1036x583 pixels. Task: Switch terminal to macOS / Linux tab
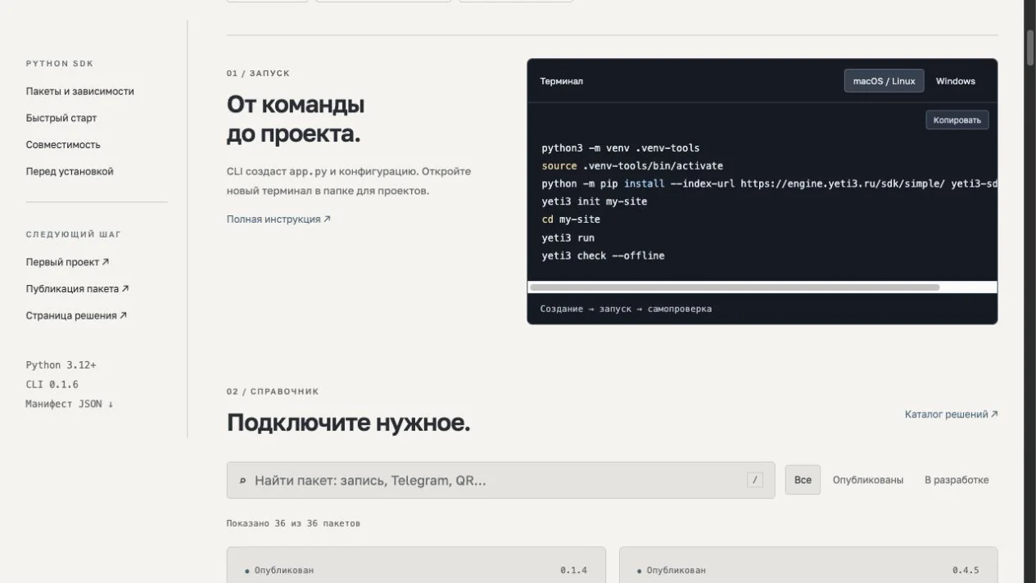[884, 81]
